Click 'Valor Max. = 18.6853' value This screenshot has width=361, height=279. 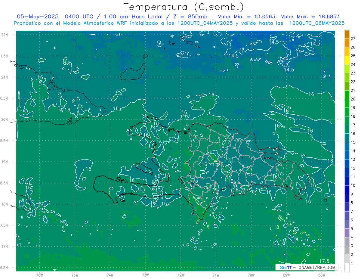pyautogui.click(x=310, y=17)
